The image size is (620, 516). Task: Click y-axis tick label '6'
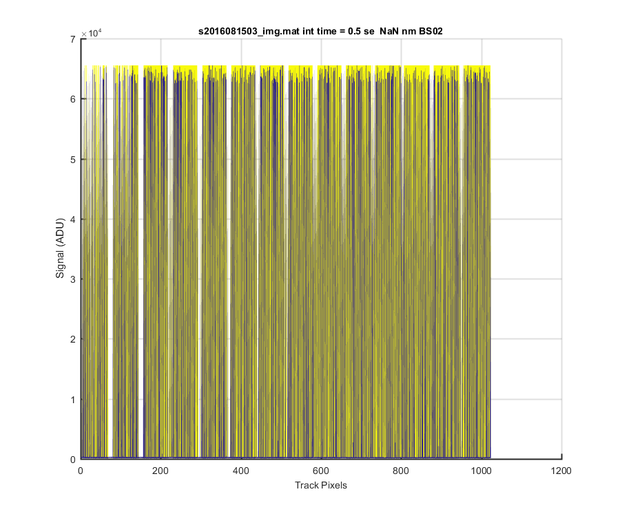click(x=73, y=99)
